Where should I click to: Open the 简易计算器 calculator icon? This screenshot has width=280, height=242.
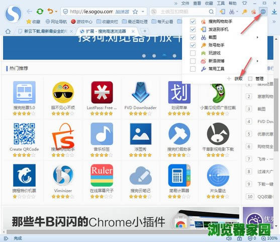tap(179, 175)
